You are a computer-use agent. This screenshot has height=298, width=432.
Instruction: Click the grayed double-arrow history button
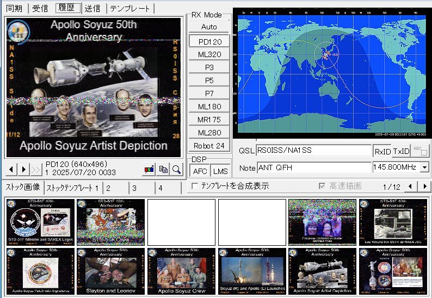point(36,169)
